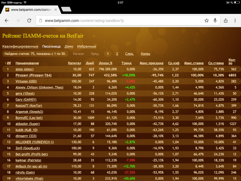Image resolution: width=241 pixels, height=181 pixels.
Task: Go to results page 2
Action: click(x=117, y=54)
